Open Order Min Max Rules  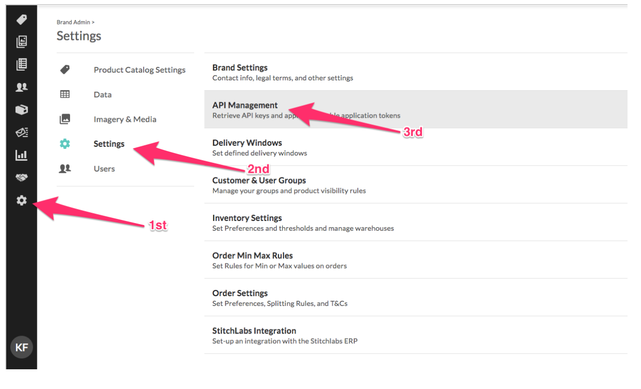416,260
